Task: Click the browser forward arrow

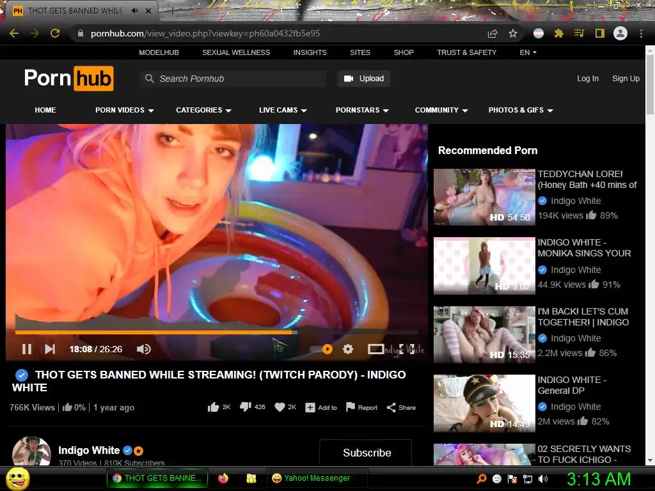Action: [x=35, y=33]
